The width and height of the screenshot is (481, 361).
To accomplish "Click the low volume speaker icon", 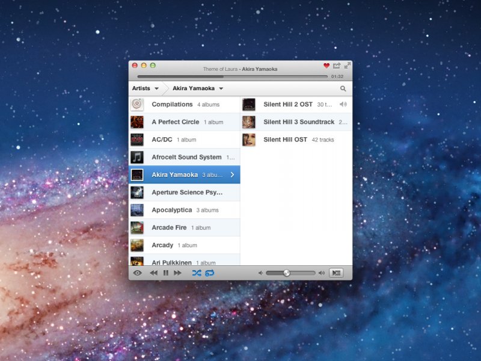I will [260, 273].
